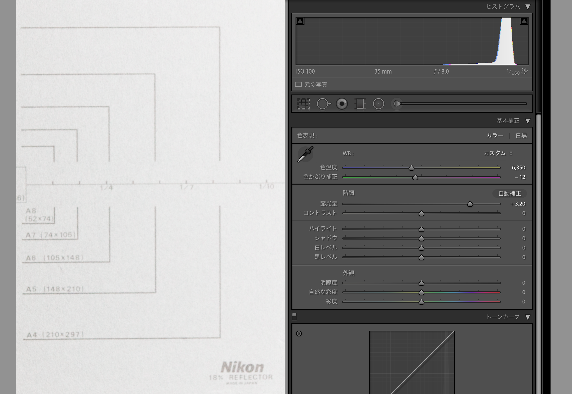Open the WB カスタム preset dropdown
572x394 pixels.
point(498,153)
